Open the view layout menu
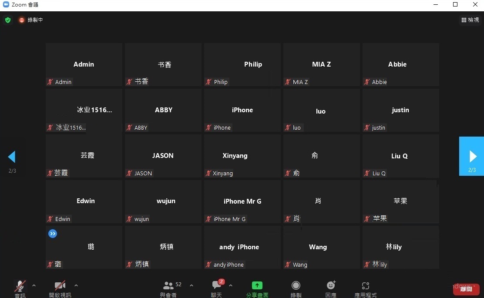This screenshot has width=484, height=298. coord(470,20)
